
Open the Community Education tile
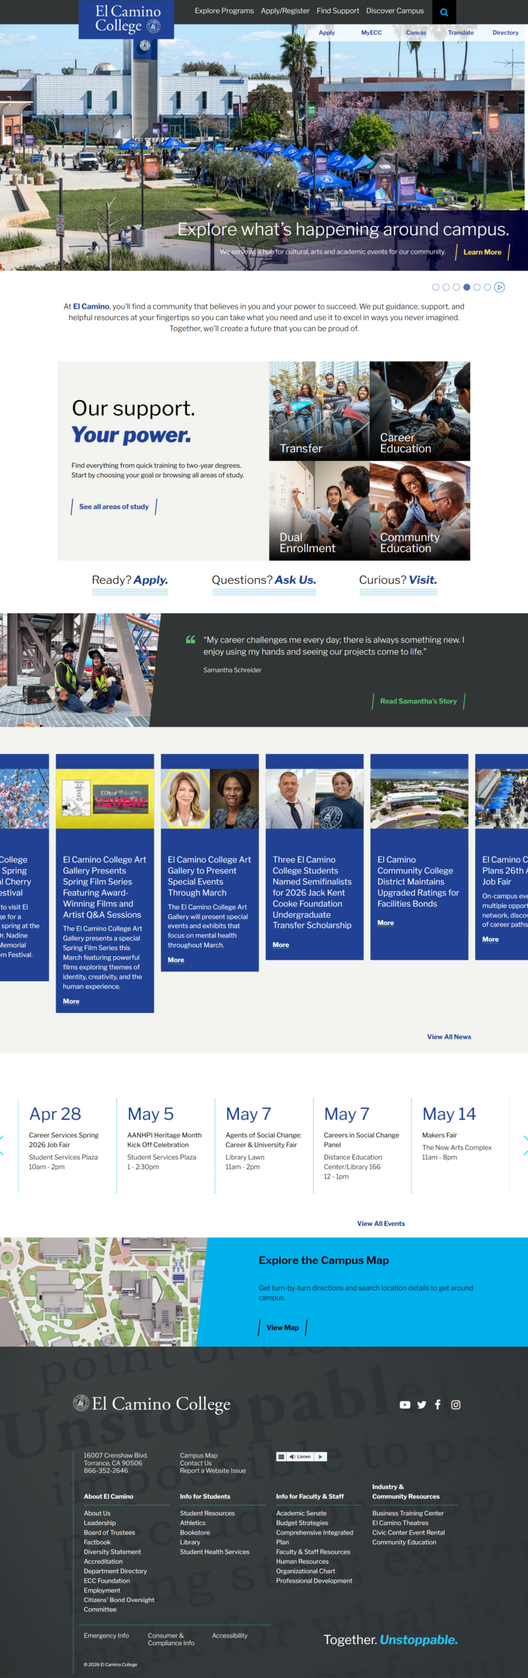pos(420,511)
